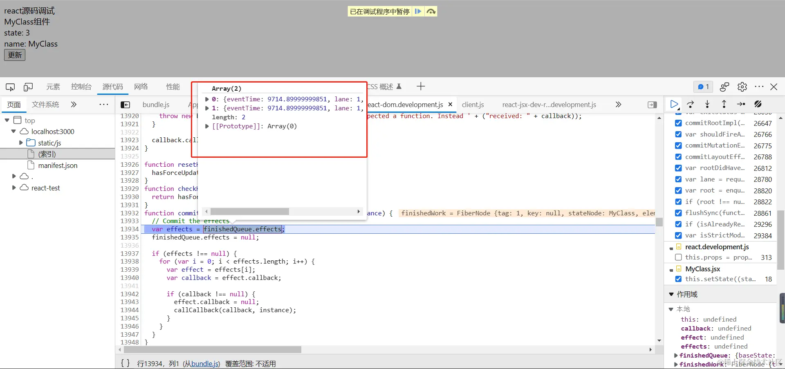Viewport: 785px width, 369px height.
Task: Enable this.props breakpoint at line 313
Action: 678,257
